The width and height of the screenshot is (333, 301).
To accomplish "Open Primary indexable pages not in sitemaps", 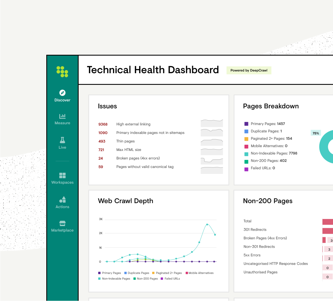I will tap(150, 133).
